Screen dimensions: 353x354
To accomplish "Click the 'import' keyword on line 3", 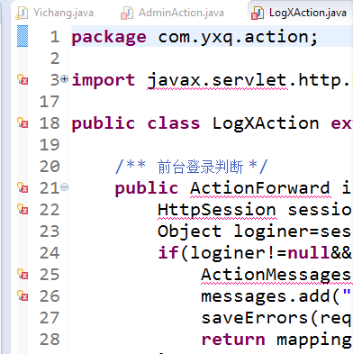I will (104, 80).
